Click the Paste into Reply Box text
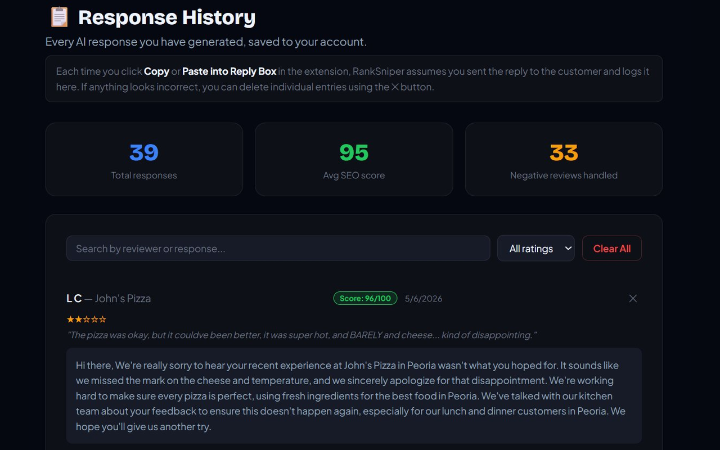The image size is (720, 450). click(229, 71)
